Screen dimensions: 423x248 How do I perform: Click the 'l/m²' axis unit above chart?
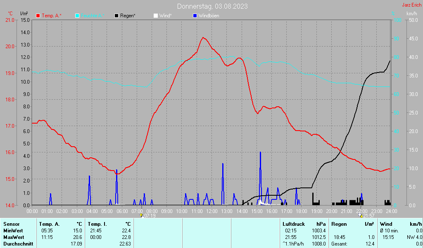coord(24,13)
